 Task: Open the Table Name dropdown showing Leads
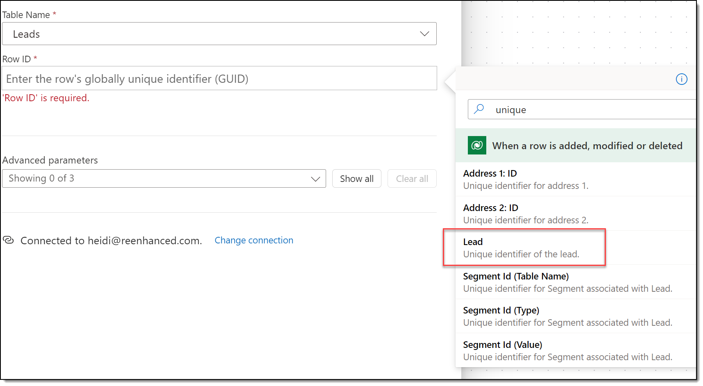219,34
